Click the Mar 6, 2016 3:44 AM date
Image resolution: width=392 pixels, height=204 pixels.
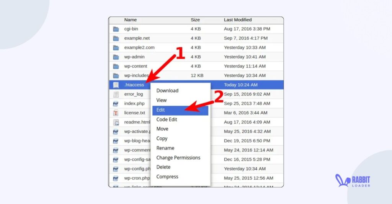[x=246, y=113]
